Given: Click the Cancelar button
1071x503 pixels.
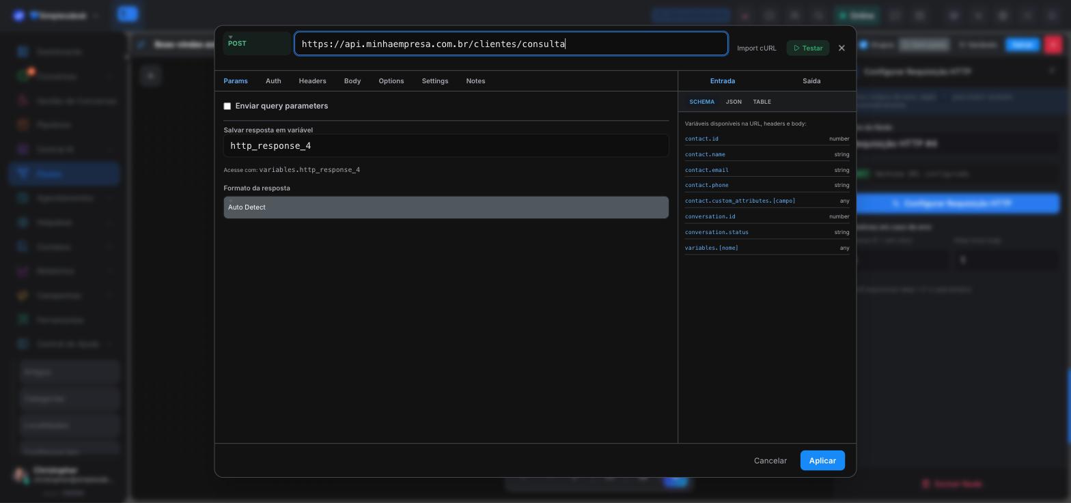Looking at the screenshot, I should pos(770,461).
